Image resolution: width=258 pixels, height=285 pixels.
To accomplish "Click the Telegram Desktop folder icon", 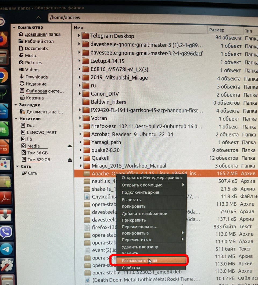I will (x=85, y=36).
